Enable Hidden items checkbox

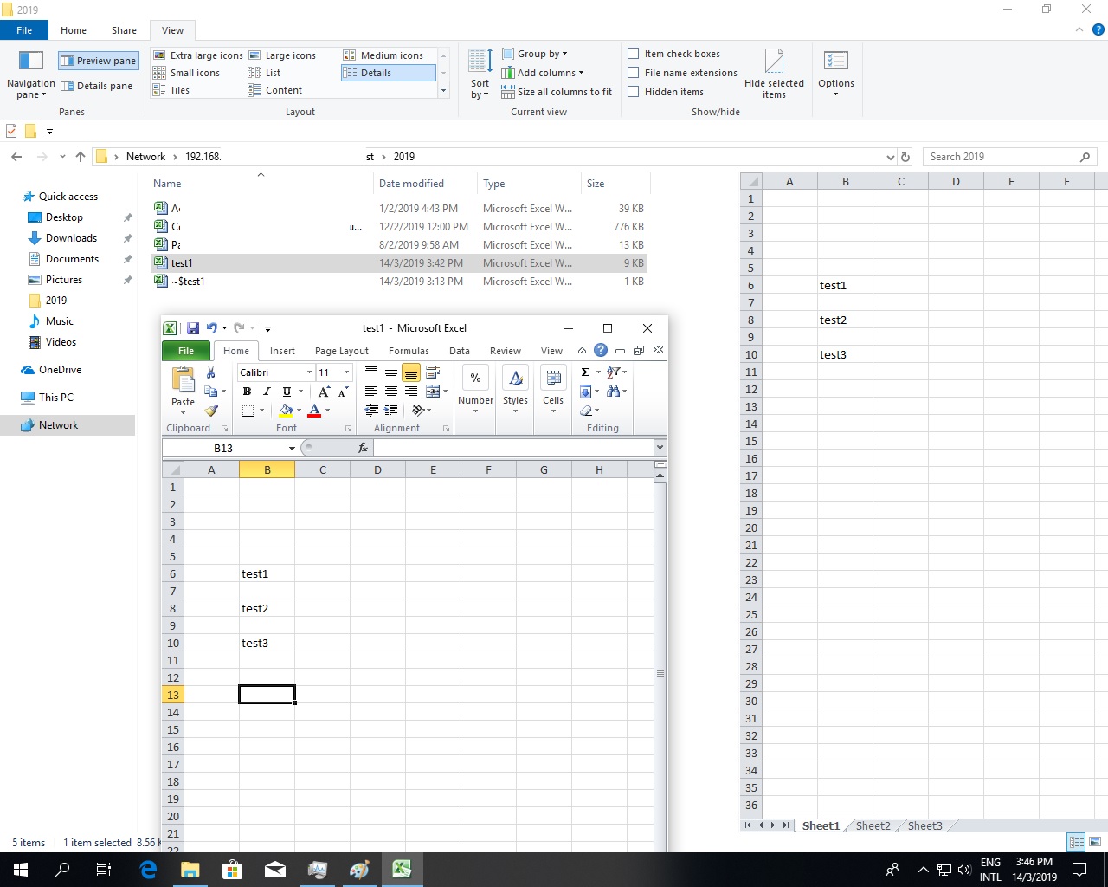point(634,92)
